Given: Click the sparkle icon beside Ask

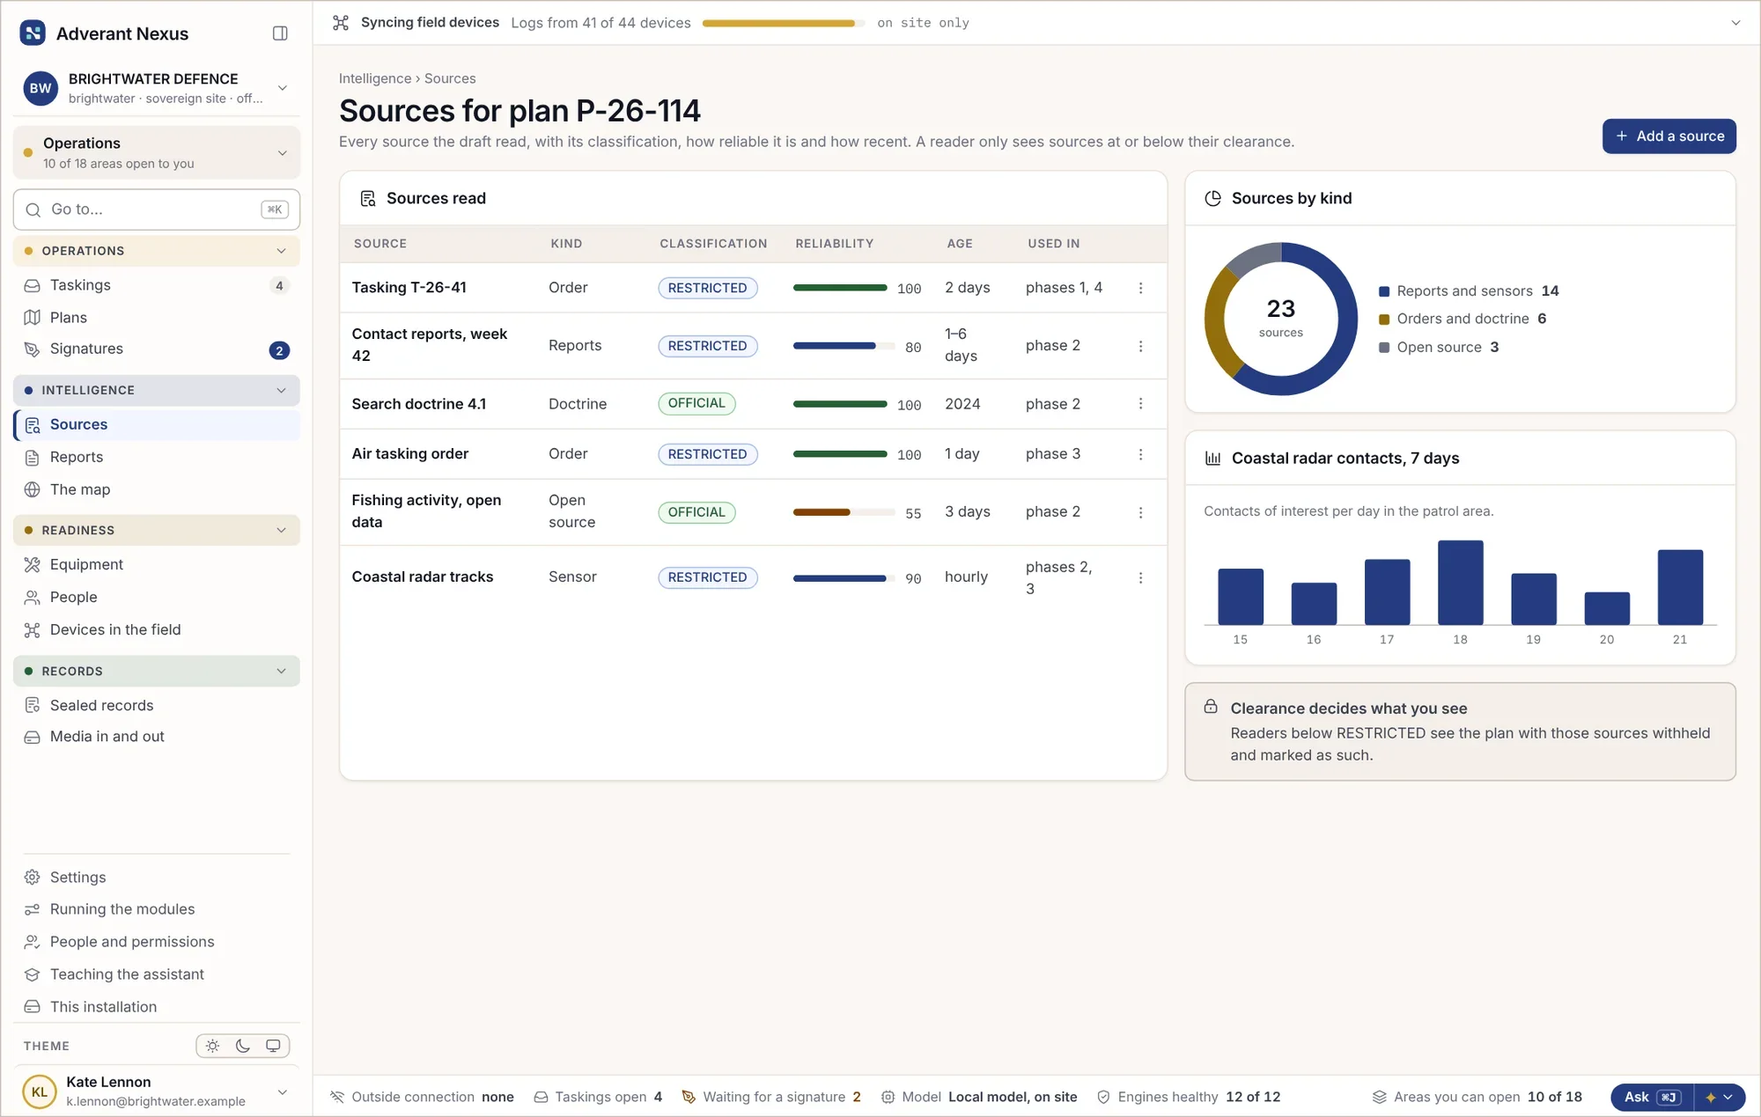Looking at the screenshot, I should point(1710,1097).
